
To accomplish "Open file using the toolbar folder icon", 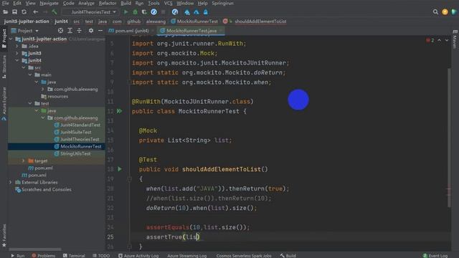I will pos(5,12).
